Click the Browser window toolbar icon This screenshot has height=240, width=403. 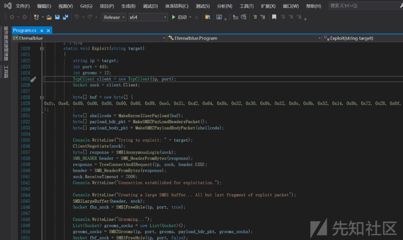pyautogui.click(x=219, y=17)
